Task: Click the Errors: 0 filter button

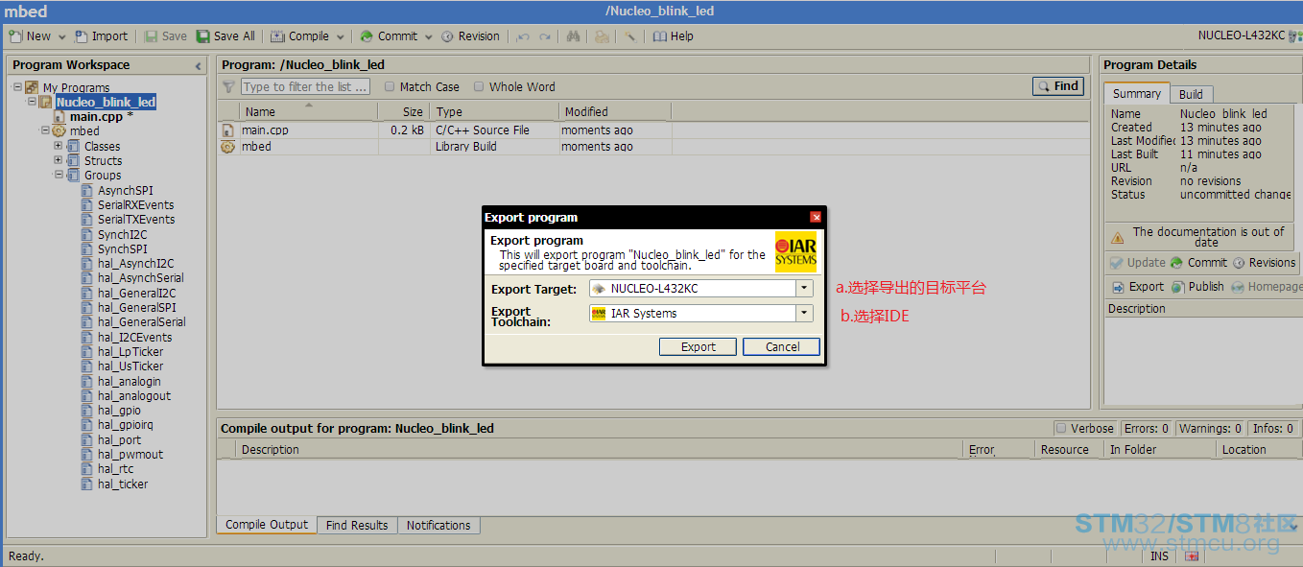Action: click(1147, 429)
